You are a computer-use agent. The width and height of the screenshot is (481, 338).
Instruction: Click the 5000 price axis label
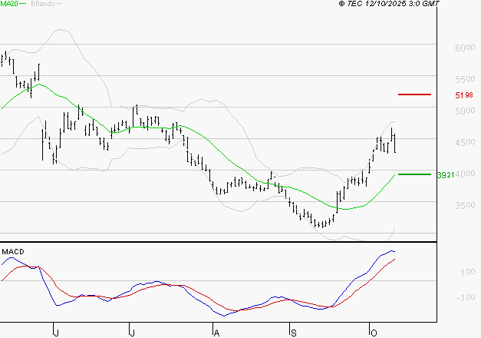465,111
